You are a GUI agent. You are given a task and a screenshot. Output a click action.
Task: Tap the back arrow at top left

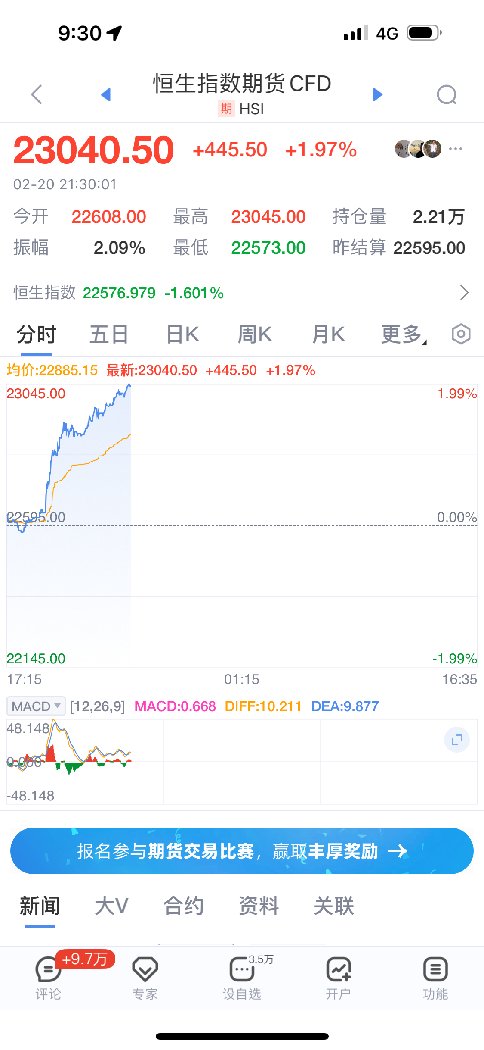point(37,94)
